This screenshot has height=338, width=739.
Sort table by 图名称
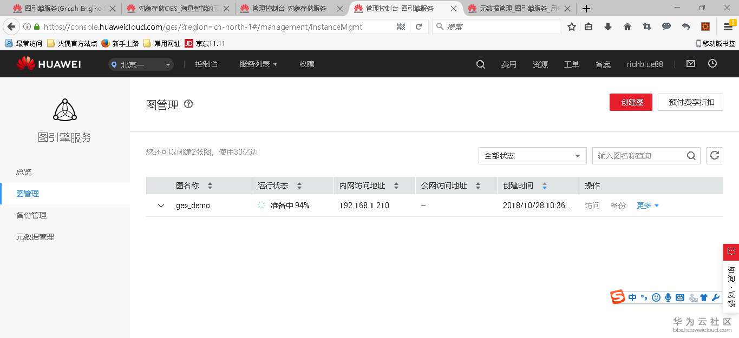(x=210, y=185)
